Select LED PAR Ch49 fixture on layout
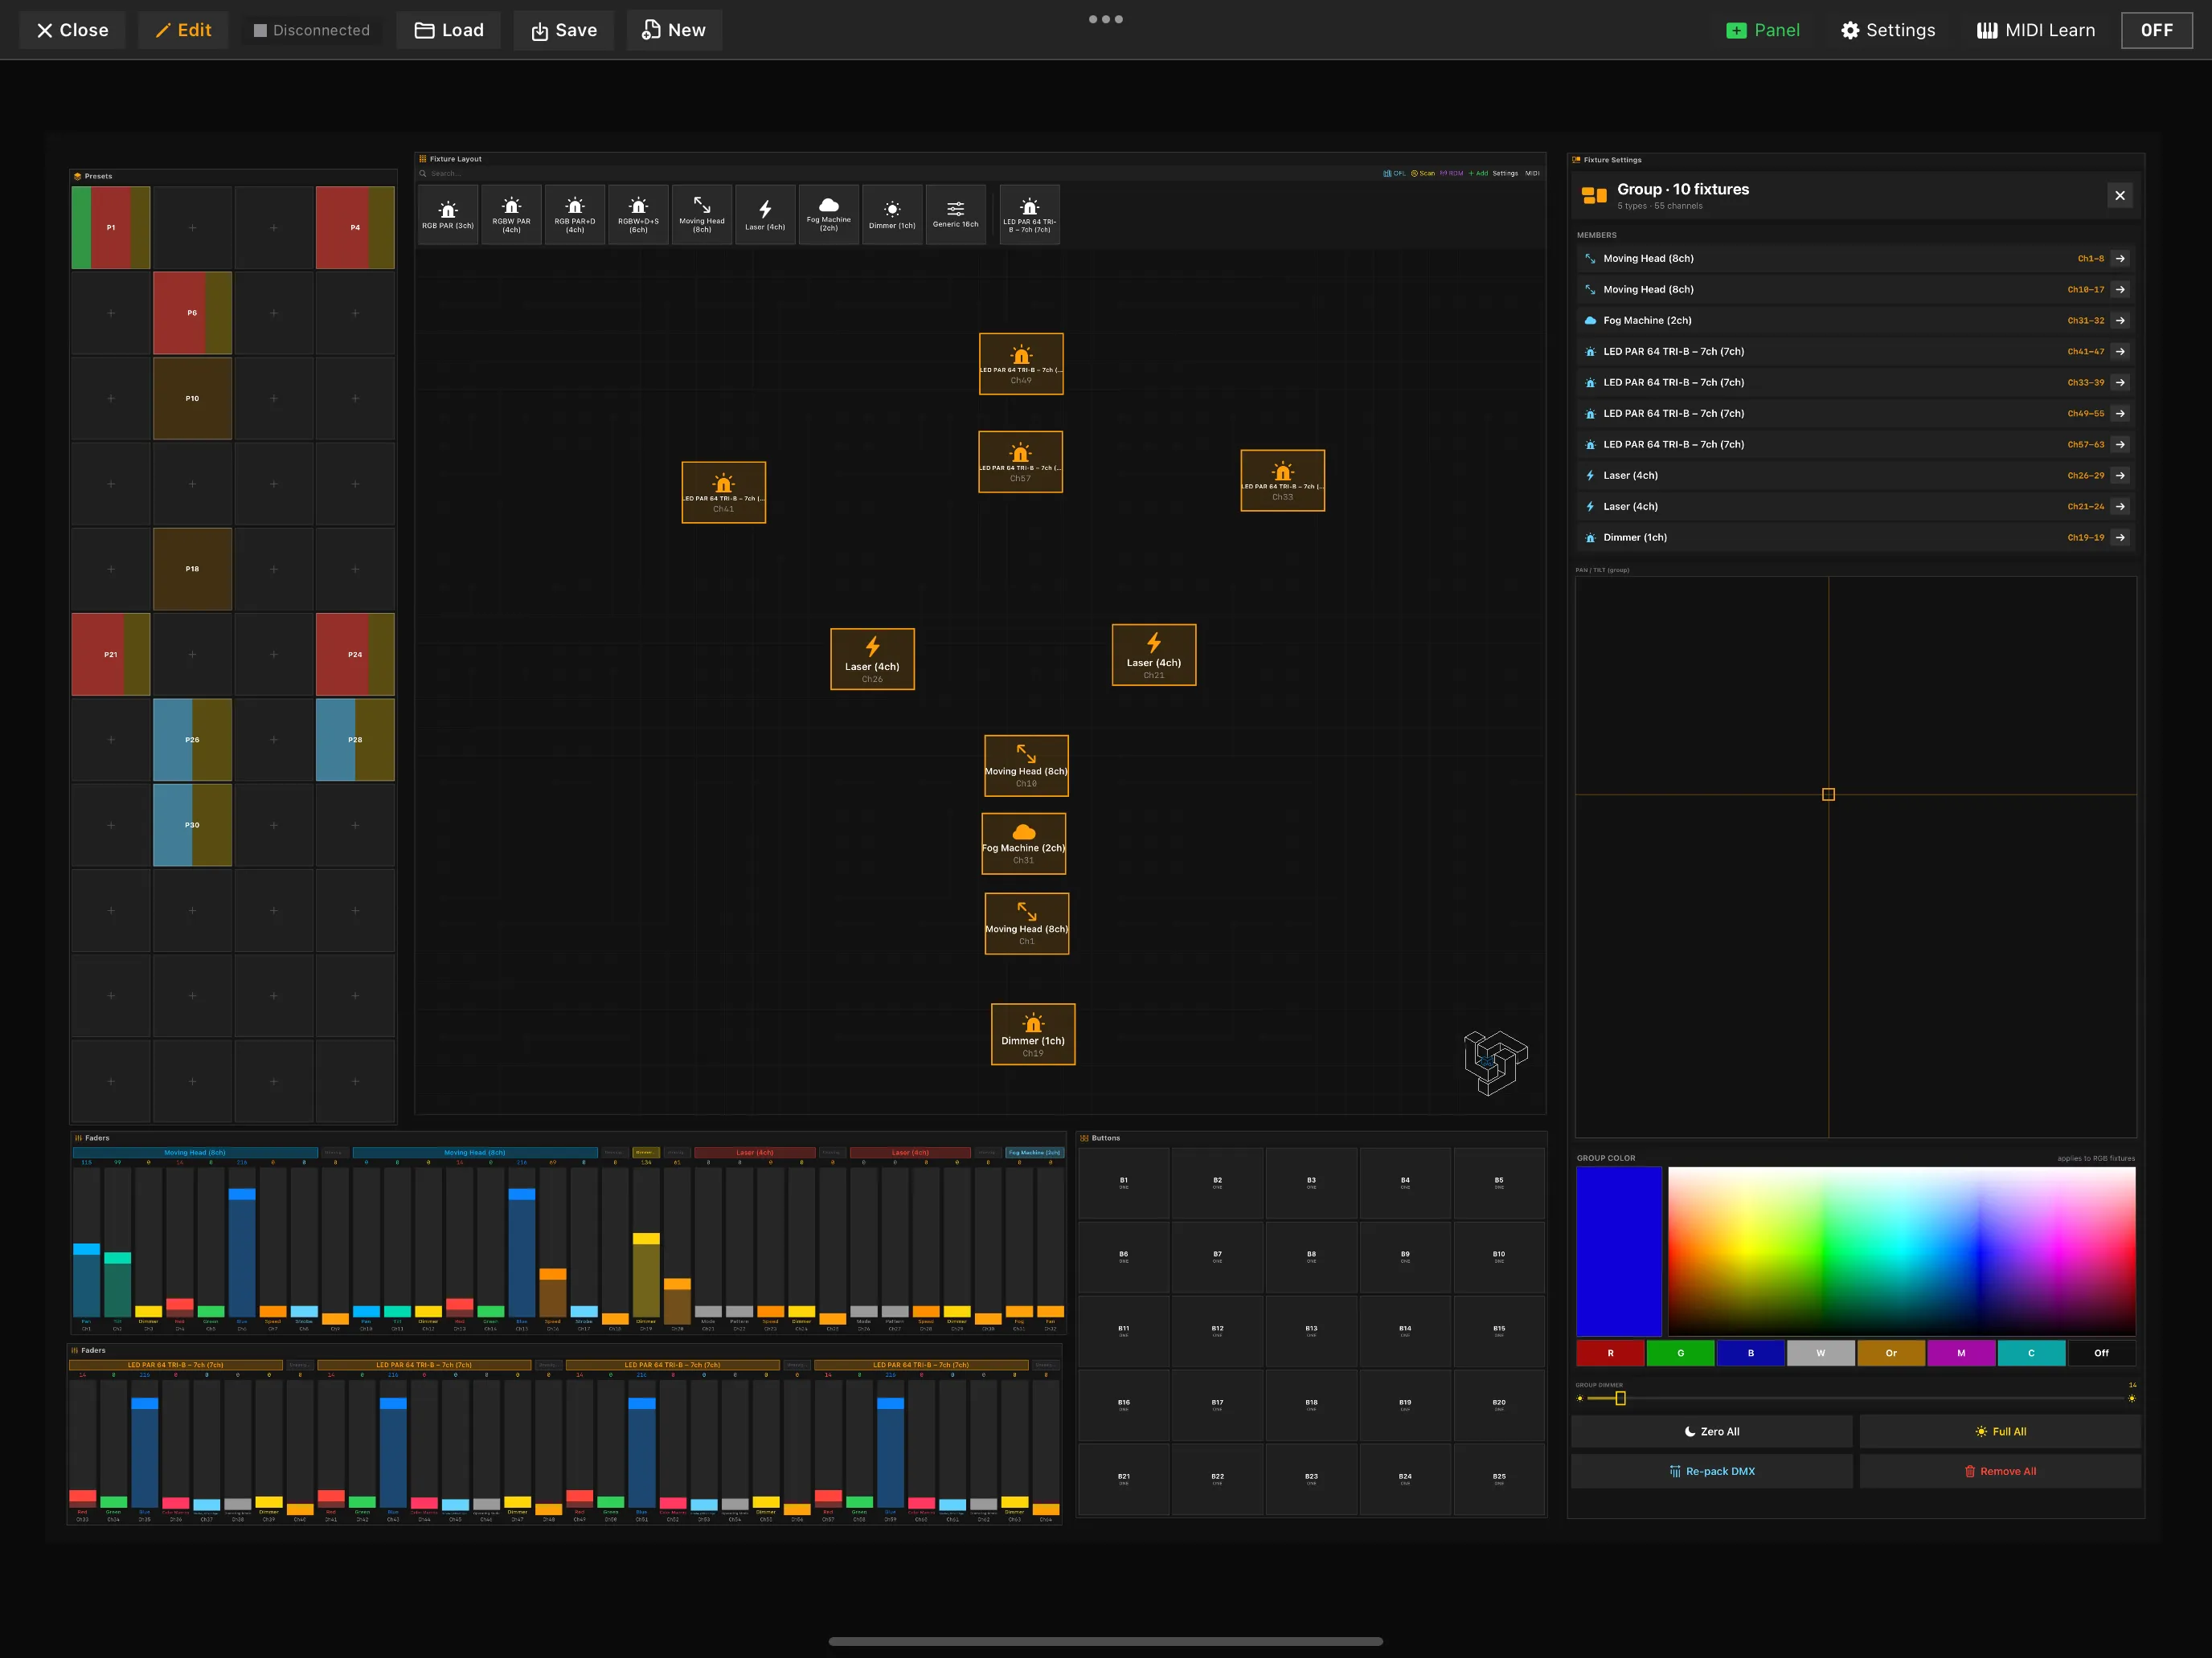Viewport: 2212px width, 1658px height. click(1021, 364)
